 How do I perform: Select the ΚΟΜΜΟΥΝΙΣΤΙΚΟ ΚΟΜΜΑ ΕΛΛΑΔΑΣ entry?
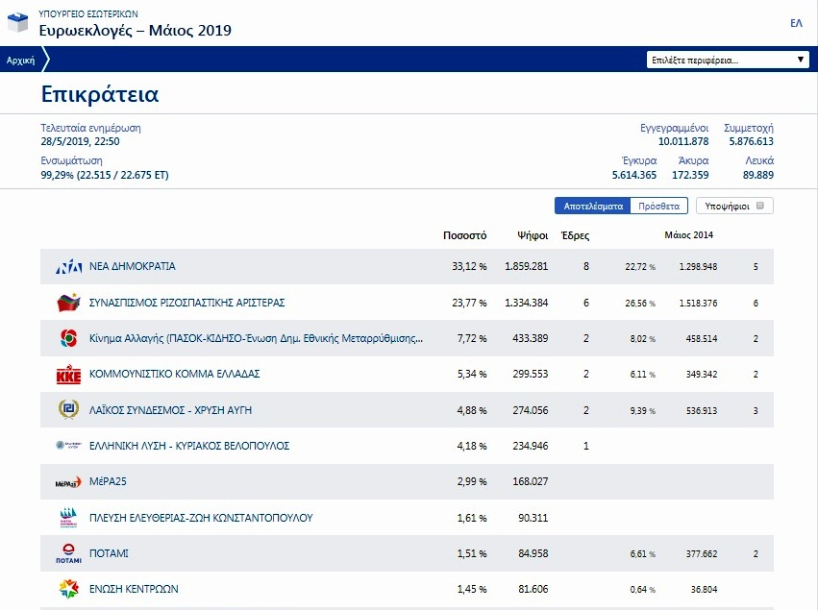click(175, 375)
